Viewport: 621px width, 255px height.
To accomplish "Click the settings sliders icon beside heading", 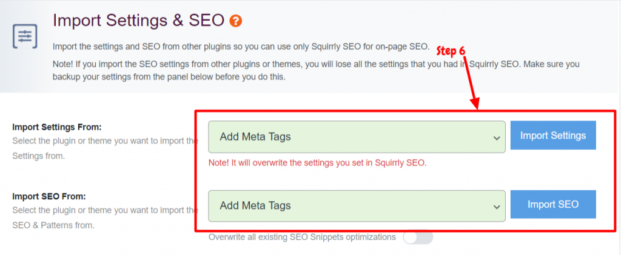I will coord(25,36).
